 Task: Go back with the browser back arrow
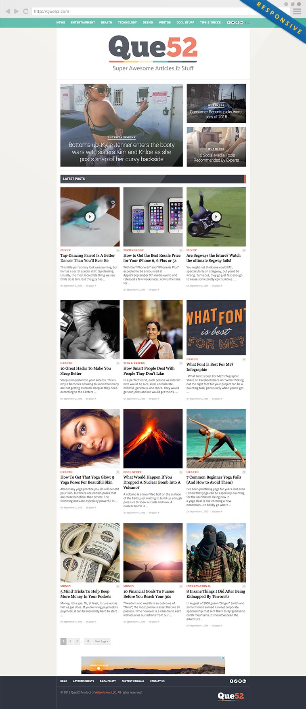click(x=8, y=11)
